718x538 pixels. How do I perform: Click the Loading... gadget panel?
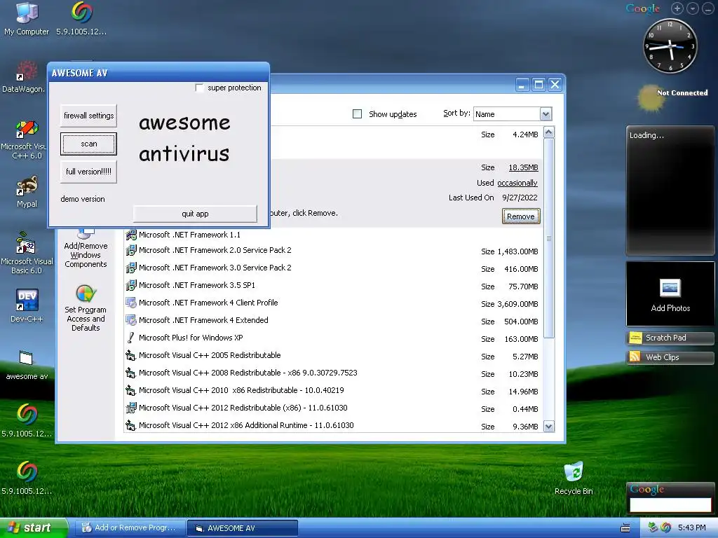670,191
